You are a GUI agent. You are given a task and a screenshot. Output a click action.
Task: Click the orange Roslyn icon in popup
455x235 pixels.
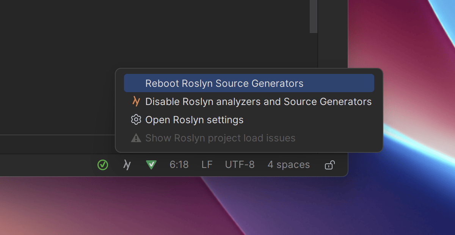[x=136, y=102]
